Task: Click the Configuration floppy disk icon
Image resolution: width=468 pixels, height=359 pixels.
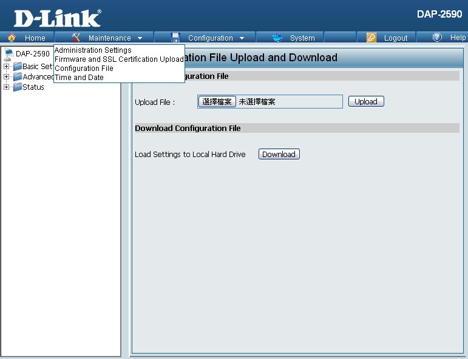Action: [175, 38]
